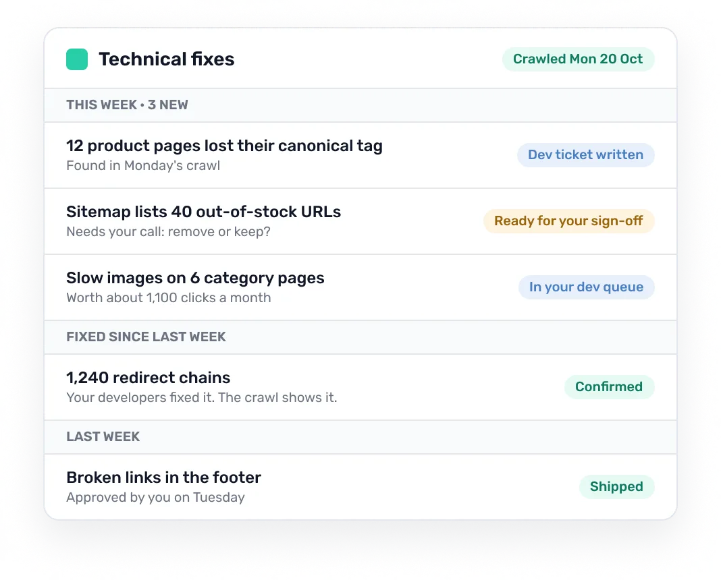
Task: Click Worth about 1,100 clicks a month text
Action: (169, 297)
